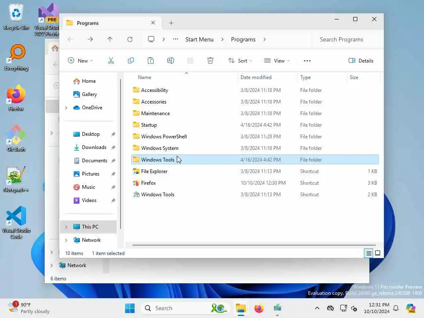Viewport: 424px width, 318px height.
Task: Select Pictures in quick access
Action: 91,174
